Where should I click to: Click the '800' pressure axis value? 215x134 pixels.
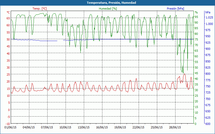pos(208,74)
